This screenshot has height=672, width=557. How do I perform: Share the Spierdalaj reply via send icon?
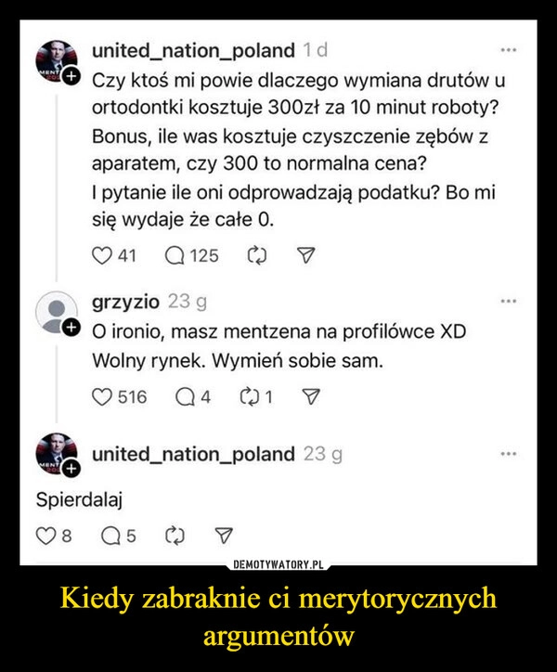tap(224, 536)
